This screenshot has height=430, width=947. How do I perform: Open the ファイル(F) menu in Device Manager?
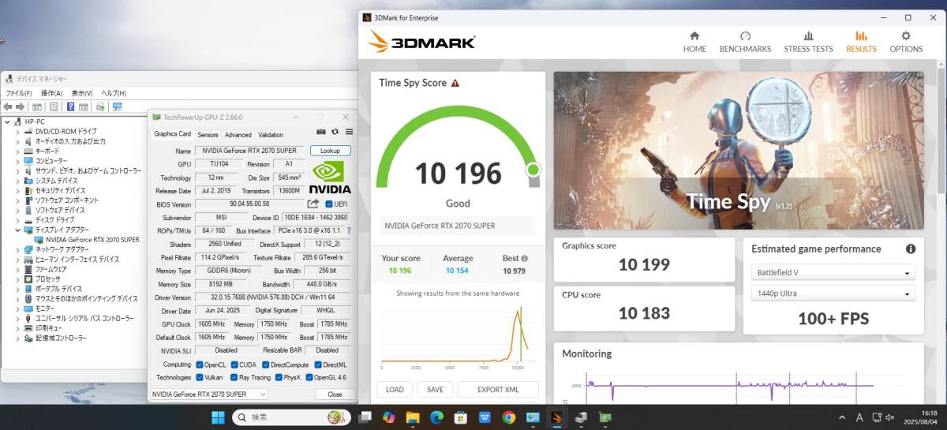click(x=19, y=93)
